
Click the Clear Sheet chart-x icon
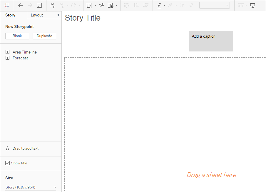click(x=111, y=5)
